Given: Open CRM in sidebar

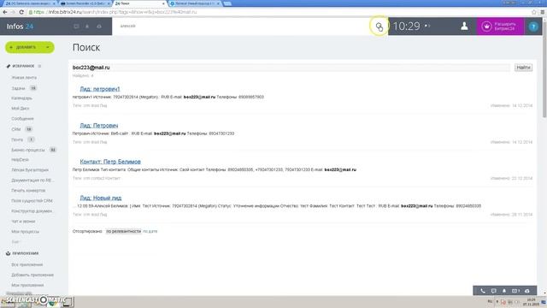Looking at the screenshot, I should coord(16,129).
